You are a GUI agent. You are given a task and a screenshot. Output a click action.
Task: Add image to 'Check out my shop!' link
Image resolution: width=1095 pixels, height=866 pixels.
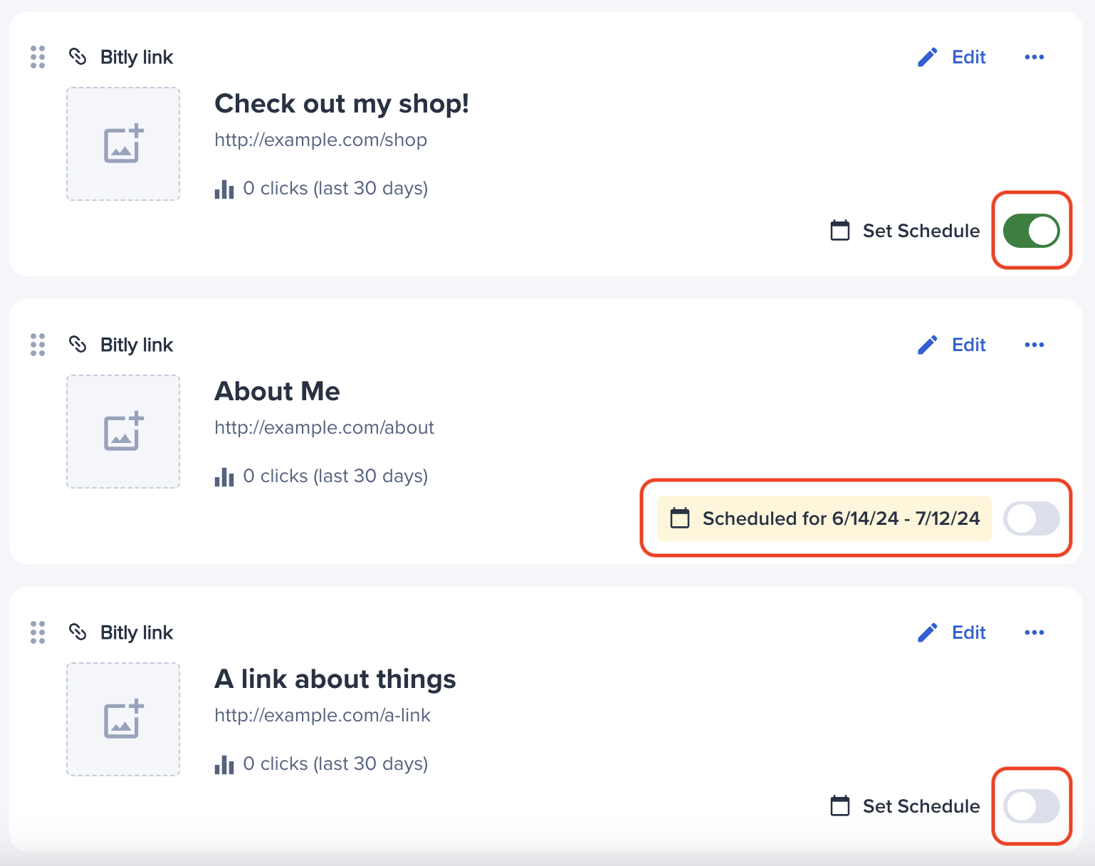click(x=123, y=144)
